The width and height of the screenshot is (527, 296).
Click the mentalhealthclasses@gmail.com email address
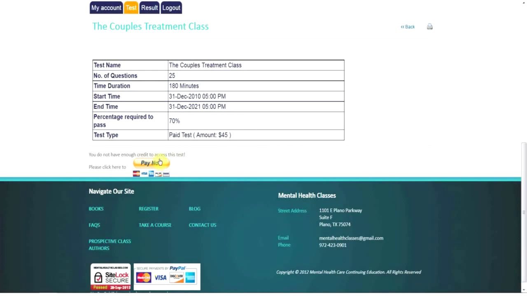[x=351, y=238]
